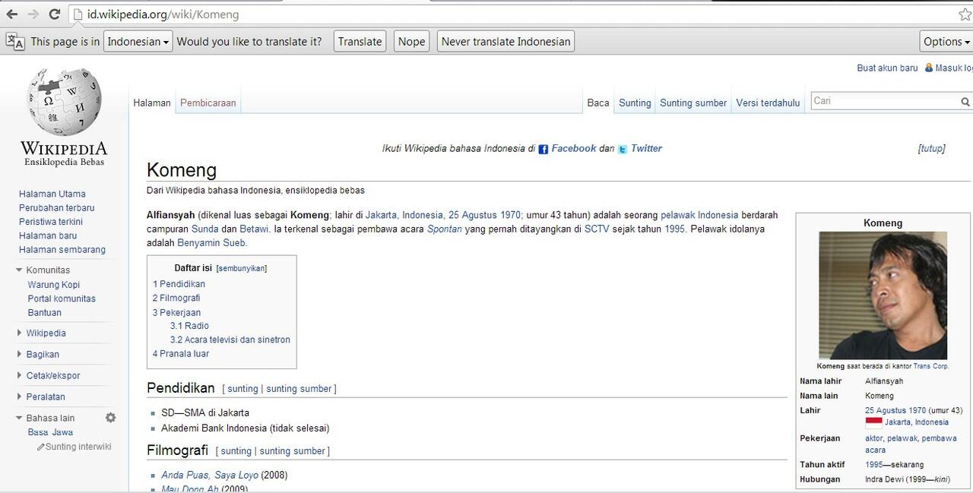The width and height of the screenshot is (973, 493).
Task: Click the search magnifier icon
Action: tap(965, 102)
